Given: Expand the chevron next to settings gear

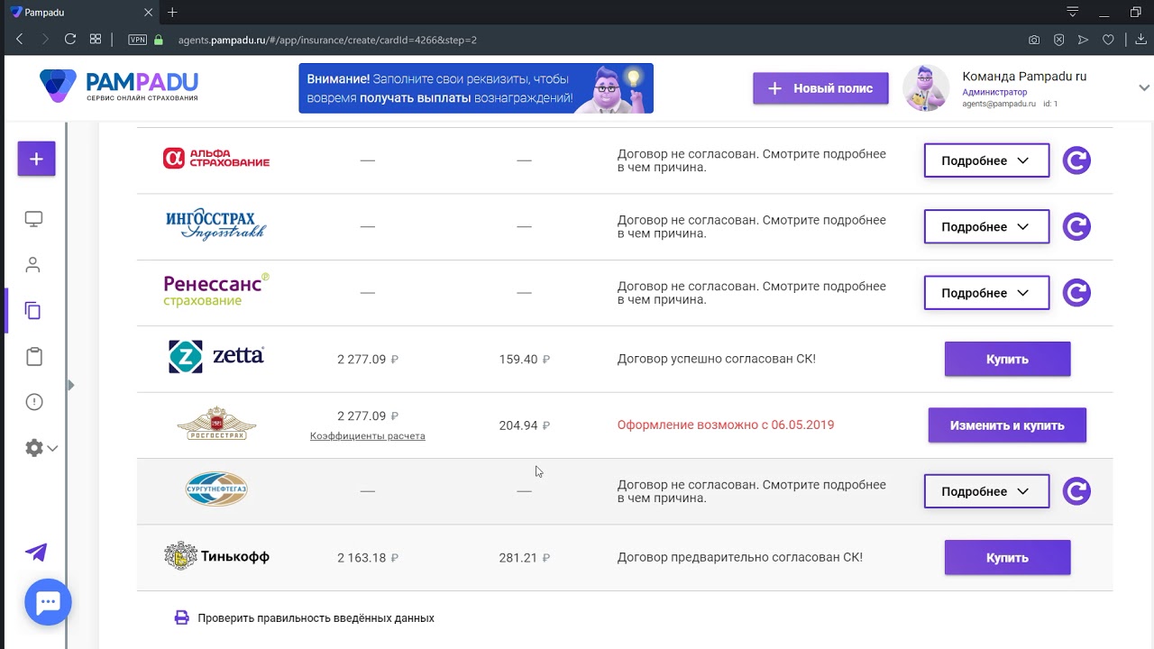Looking at the screenshot, I should 52,448.
